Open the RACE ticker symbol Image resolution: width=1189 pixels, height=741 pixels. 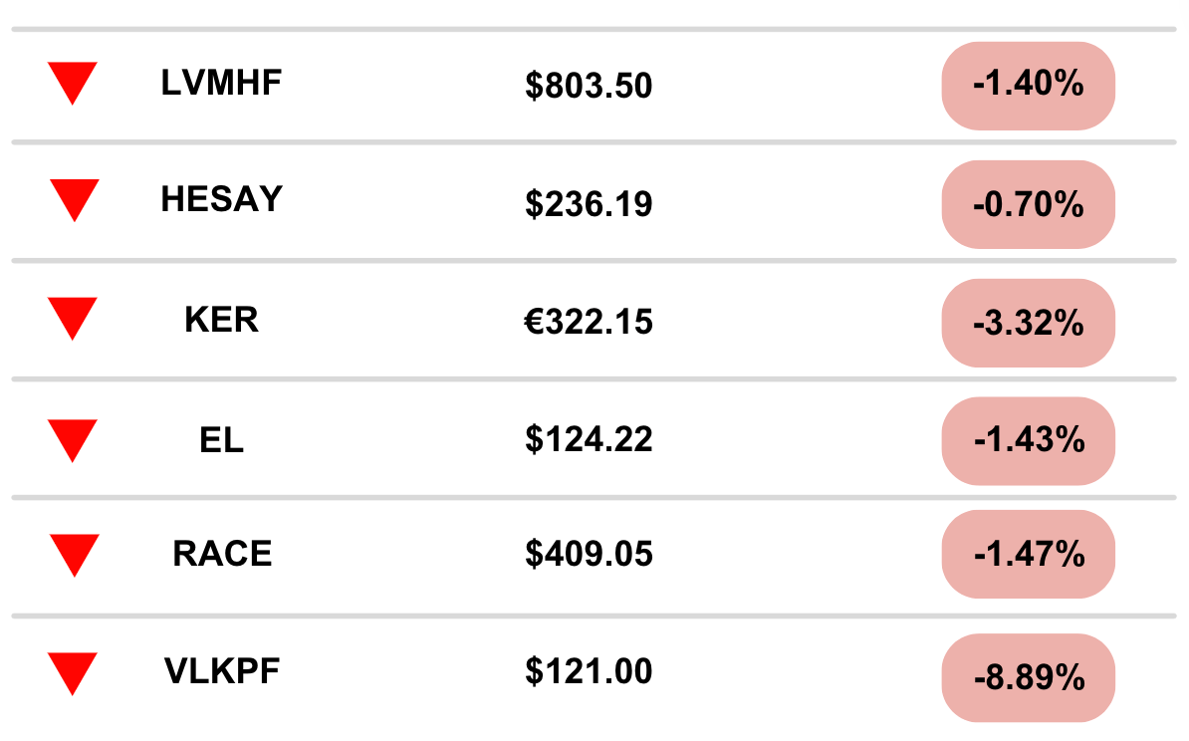pyautogui.click(x=222, y=554)
